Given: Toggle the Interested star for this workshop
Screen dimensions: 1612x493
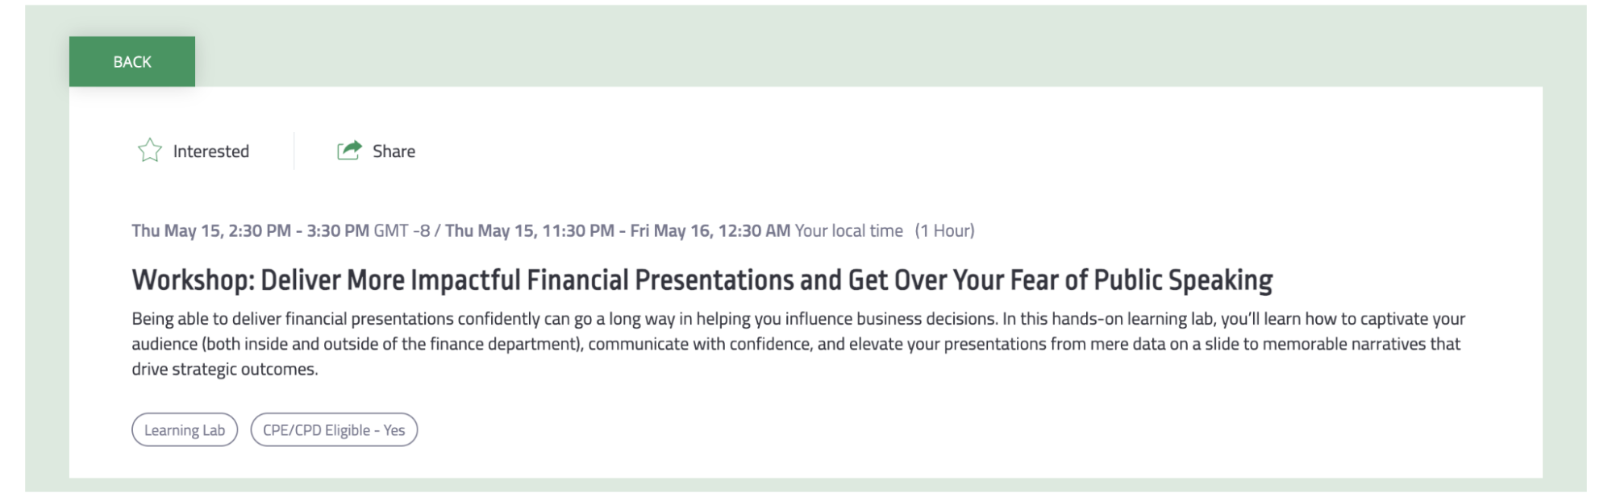Looking at the screenshot, I should click(151, 150).
